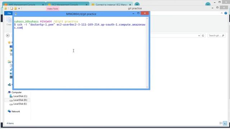Click the 4 items status text

[10, 123]
